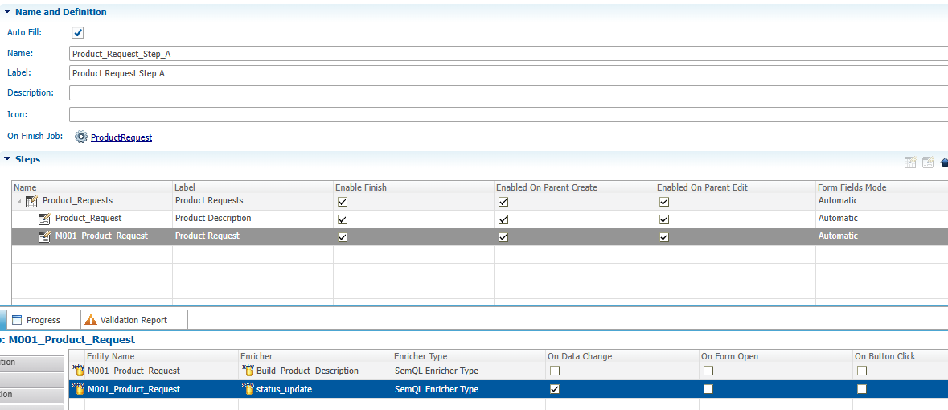
Task: Click the Validation Report warning icon
Action: coord(91,320)
